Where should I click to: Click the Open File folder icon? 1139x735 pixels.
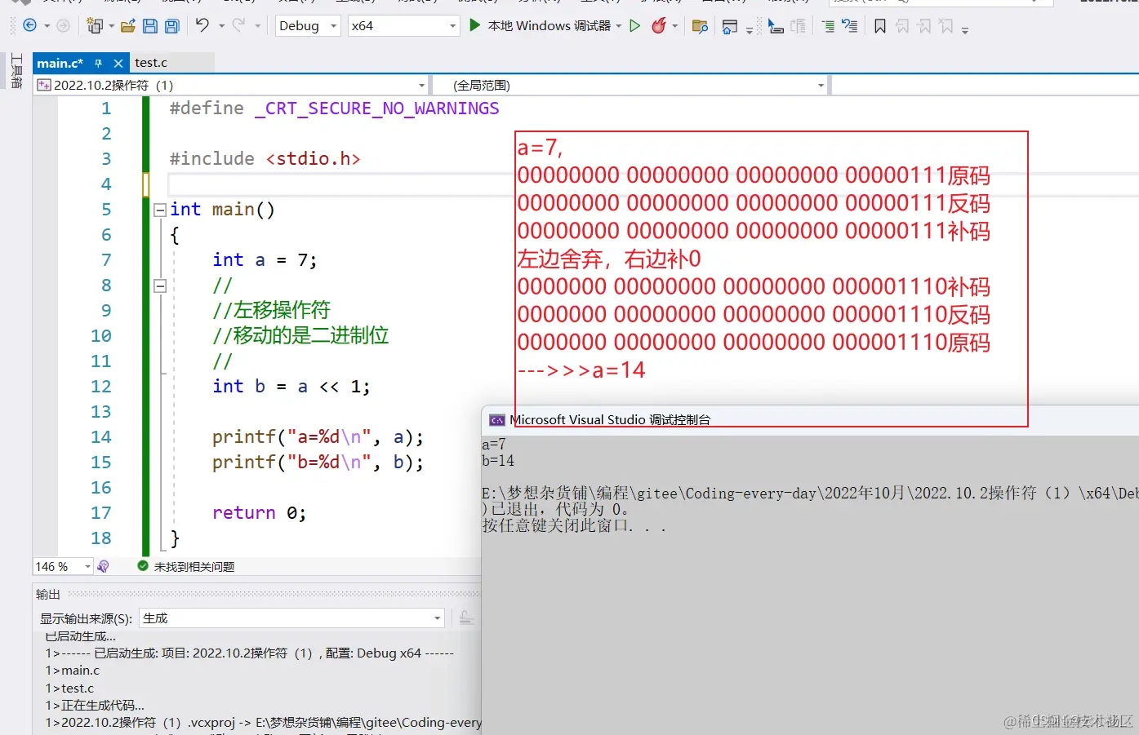127,26
